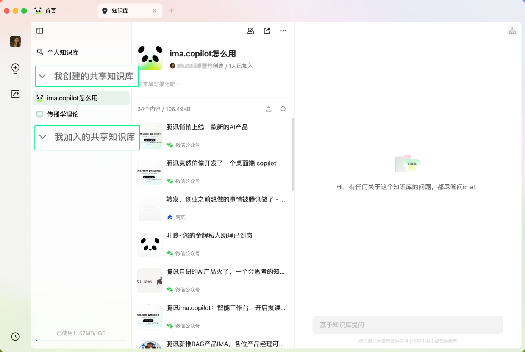Click the large panda knowledge base avatar
The image size is (525, 352).
click(x=150, y=58)
